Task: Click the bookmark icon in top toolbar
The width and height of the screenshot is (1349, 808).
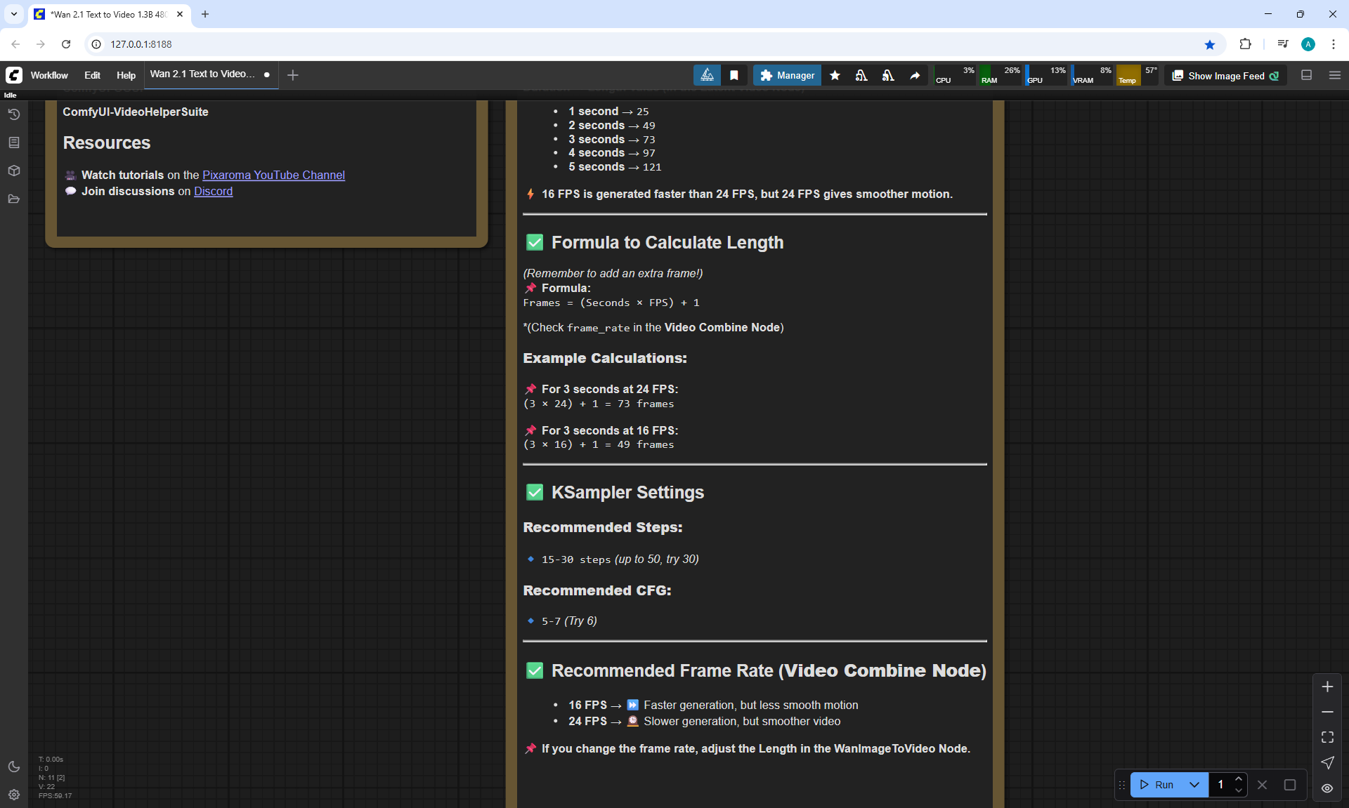Action: tap(734, 76)
